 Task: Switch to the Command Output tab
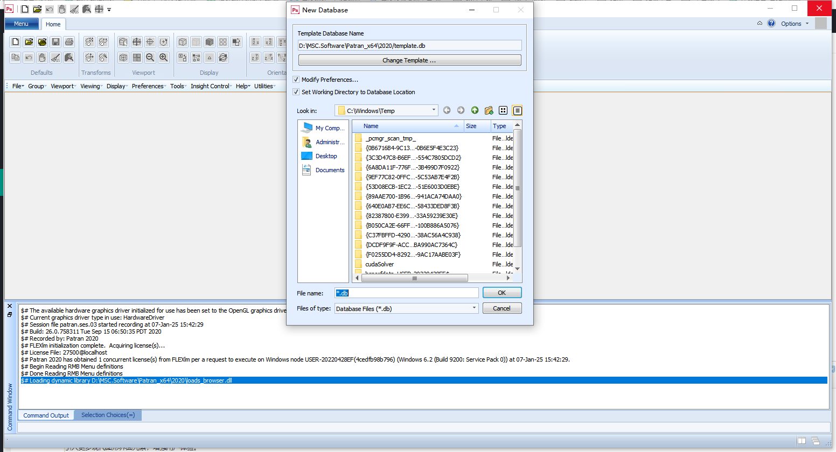click(x=46, y=415)
